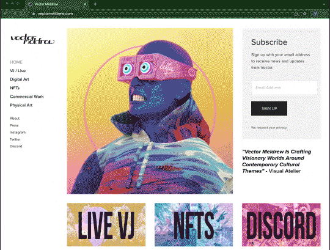330x250 pixels.
Task: Open the tab search dropdown arrow
Action: click(324, 4)
